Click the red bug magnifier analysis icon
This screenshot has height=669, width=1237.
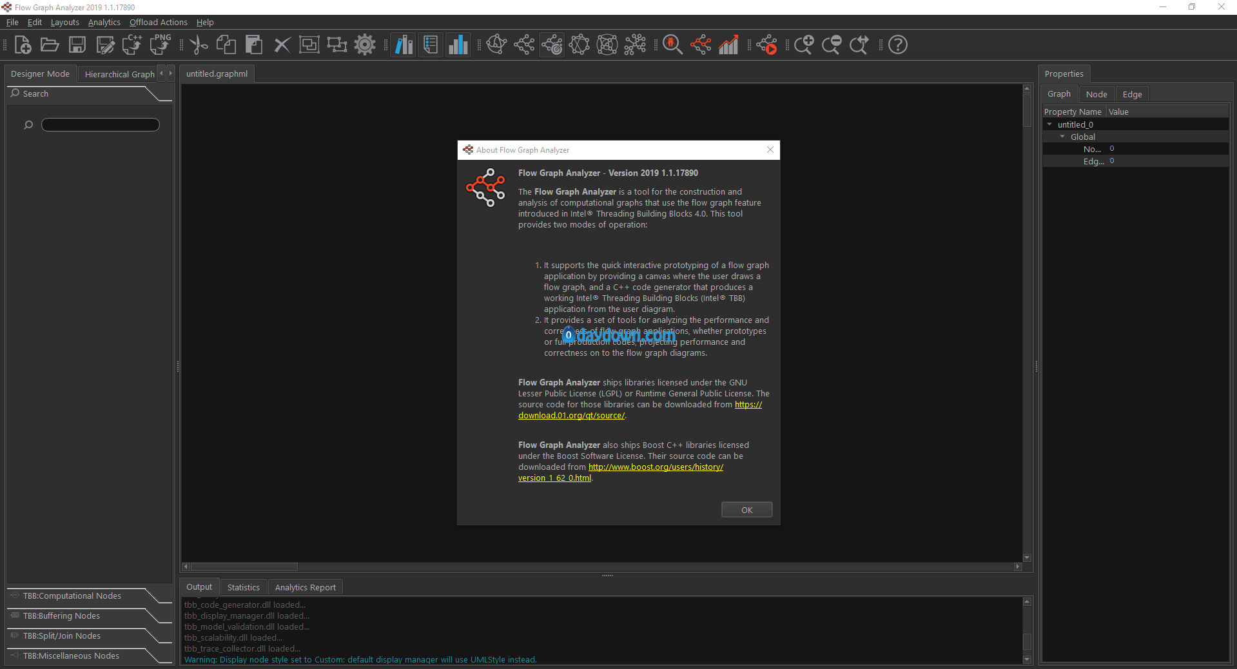click(673, 45)
